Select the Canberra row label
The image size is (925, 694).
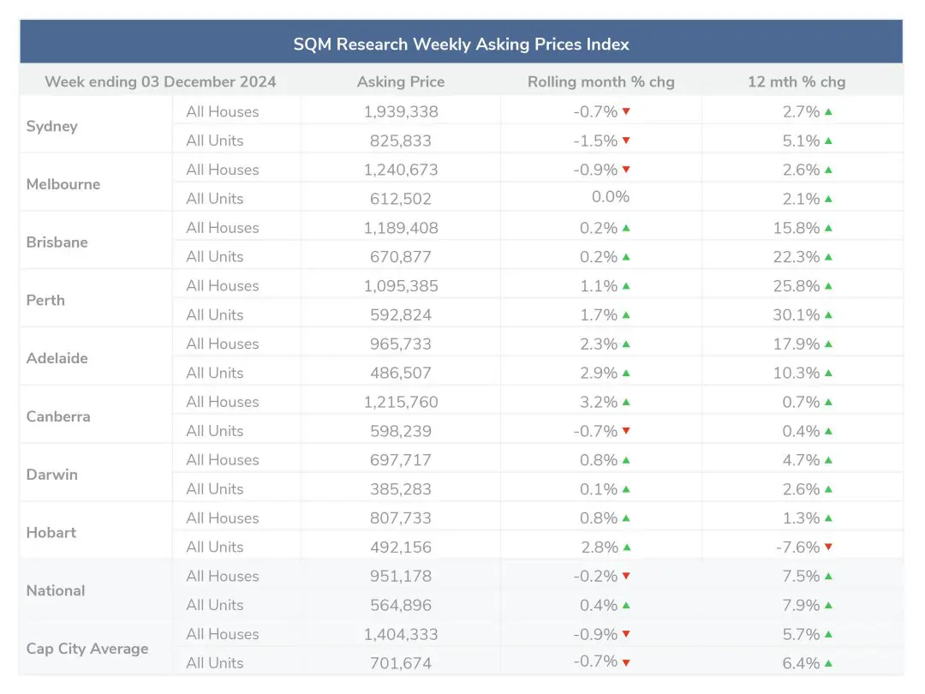(x=58, y=416)
